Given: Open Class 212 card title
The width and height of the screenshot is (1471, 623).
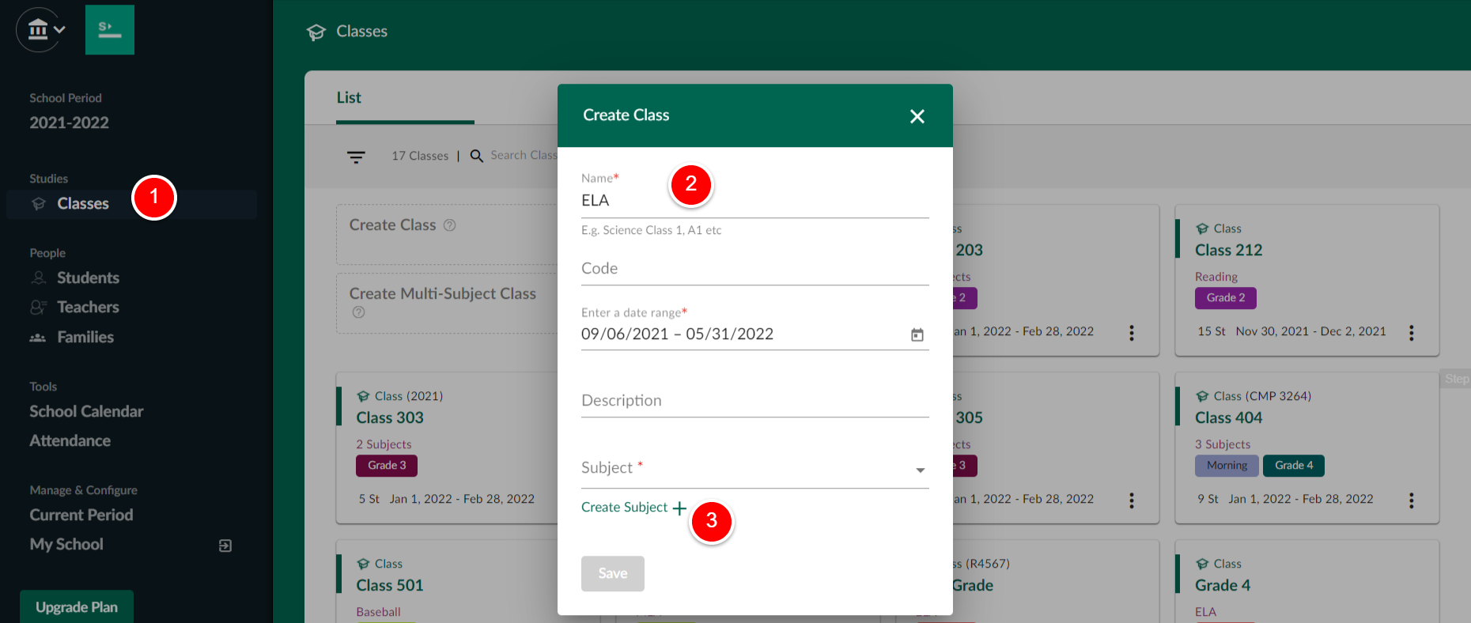Looking at the screenshot, I should tap(1228, 250).
